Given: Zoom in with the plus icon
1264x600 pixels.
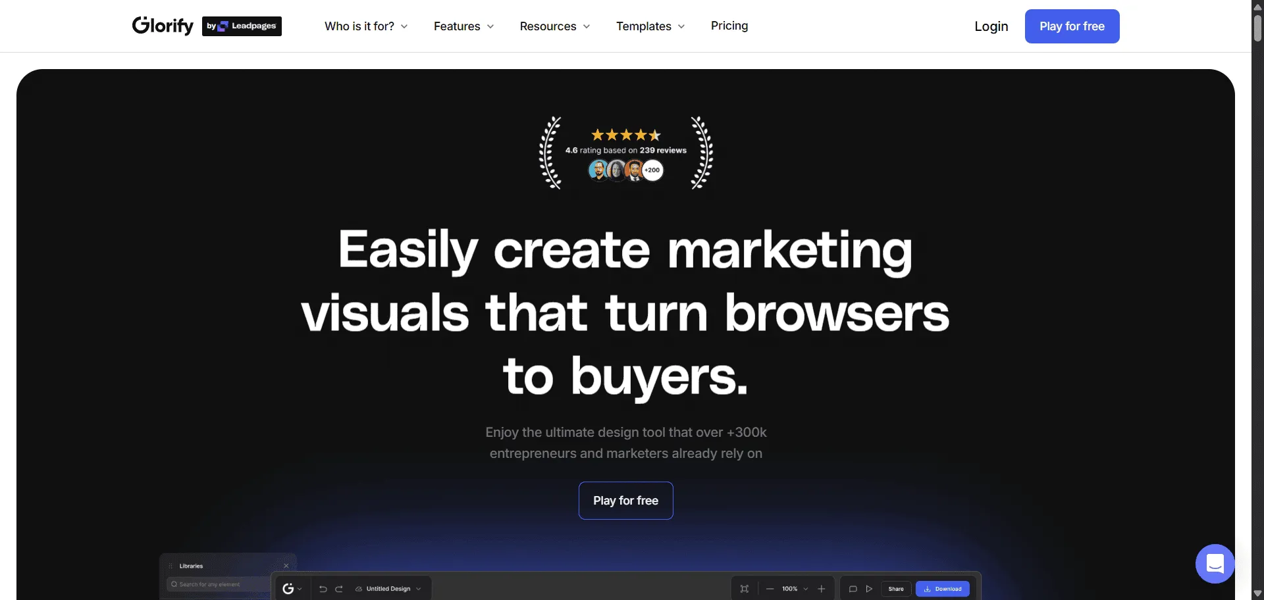Looking at the screenshot, I should (x=821, y=589).
